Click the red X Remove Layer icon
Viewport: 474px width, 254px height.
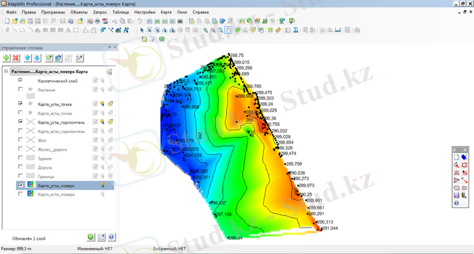pyautogui.click(x=16, y=58)
